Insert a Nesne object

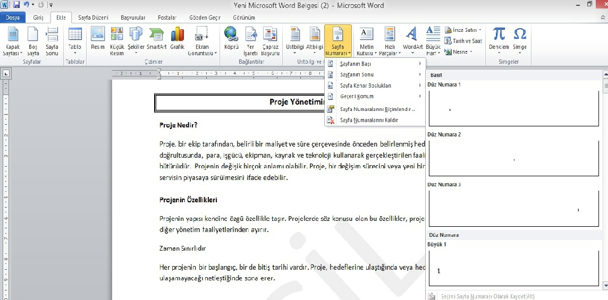[x=458, y=52]
